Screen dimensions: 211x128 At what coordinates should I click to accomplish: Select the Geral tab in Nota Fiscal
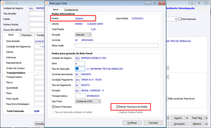(x=11, y=35)
